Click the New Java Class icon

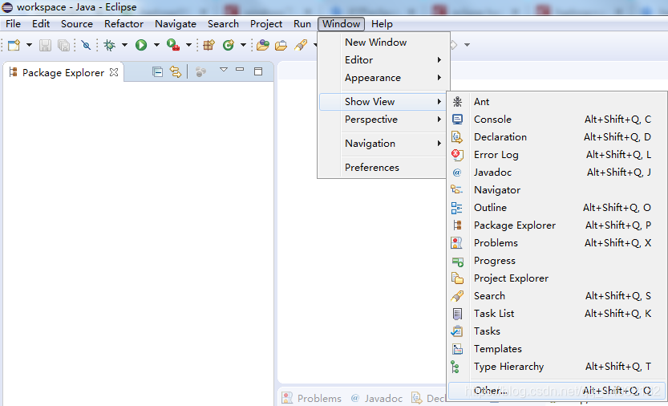pyautogui.click(x=229, y=45)
